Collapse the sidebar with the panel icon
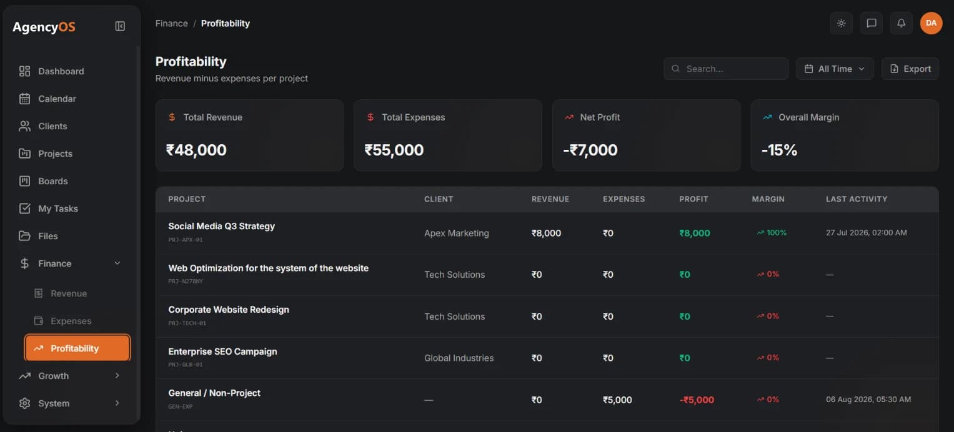 point(120,26)
